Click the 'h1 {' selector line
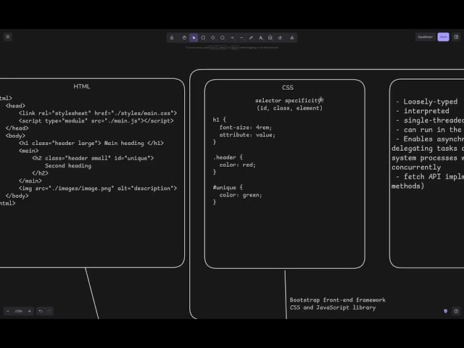 [x=219, y=120]
